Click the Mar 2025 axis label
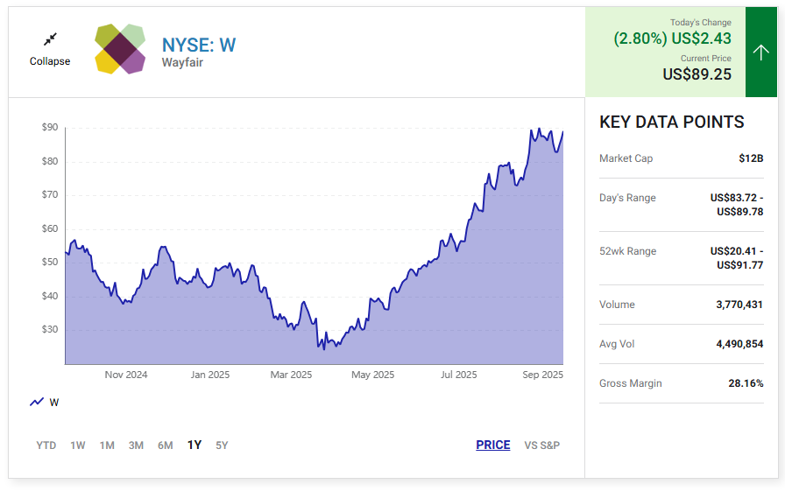785x491 pixels. [291, 375]
